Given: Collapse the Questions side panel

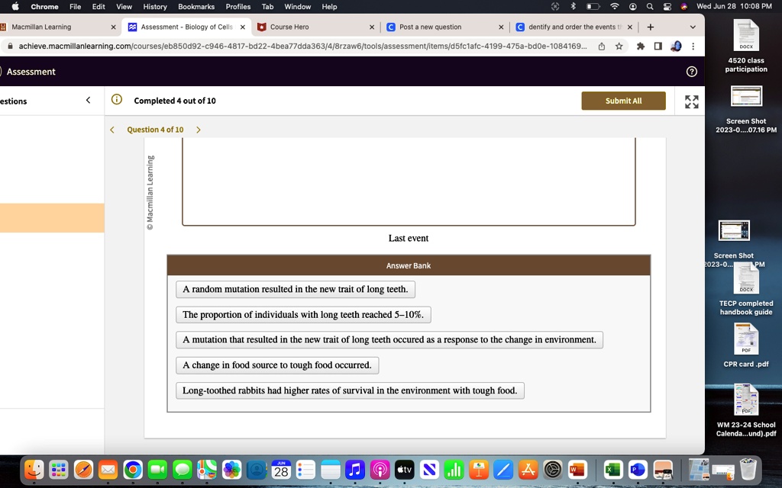Looking at the screenshot, I should [x=88, y=99].
